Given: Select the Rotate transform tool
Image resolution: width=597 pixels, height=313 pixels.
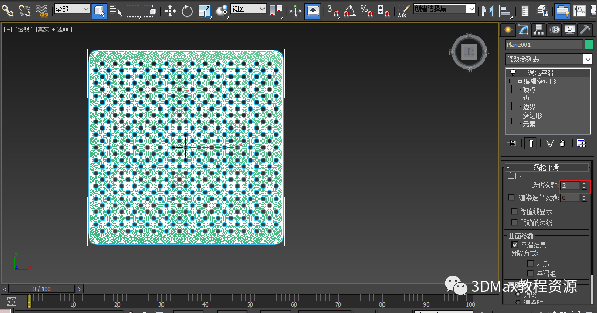Looking at the screenshot, I should (x=187, y=11).
